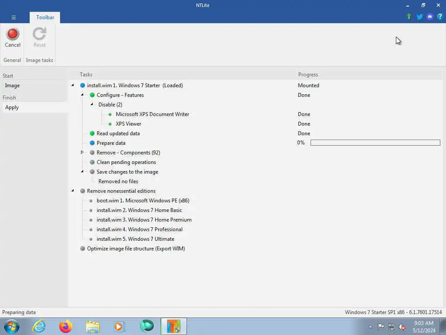Click the green update arrow icon
Image resolution: width=446 pixels, height=335 pixels.
pos(409,17)
